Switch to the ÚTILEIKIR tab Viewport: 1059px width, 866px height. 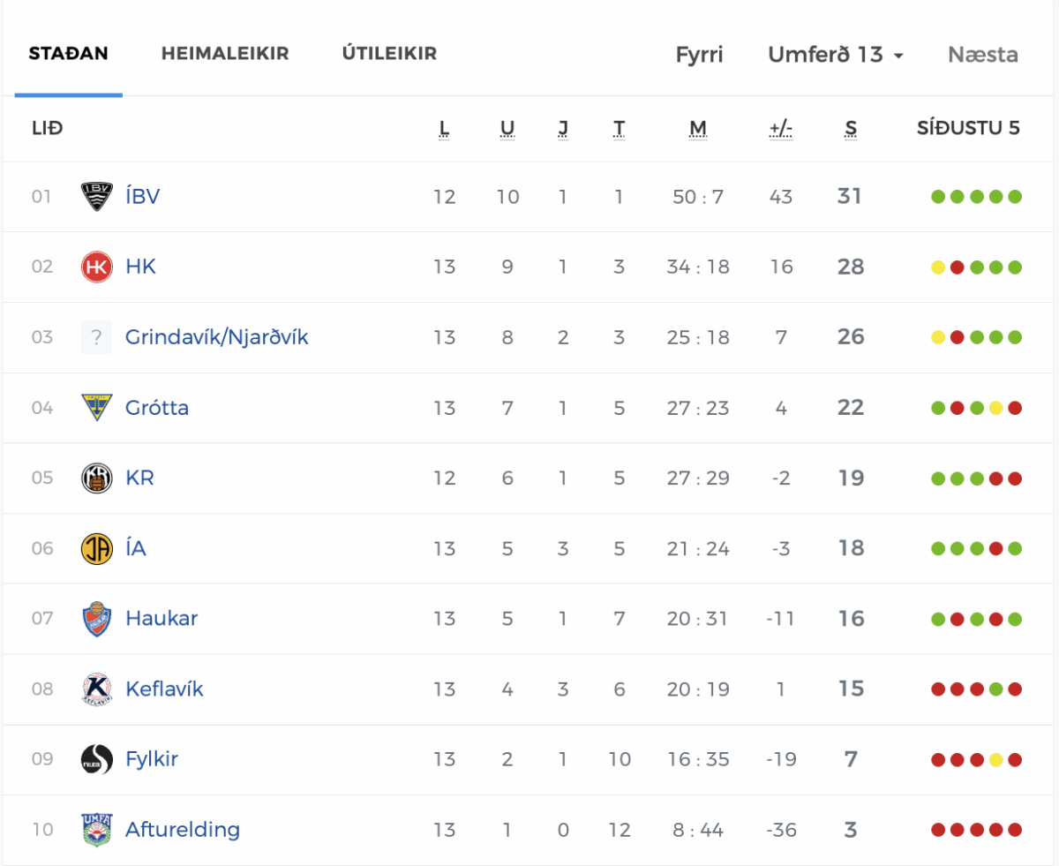389,54
